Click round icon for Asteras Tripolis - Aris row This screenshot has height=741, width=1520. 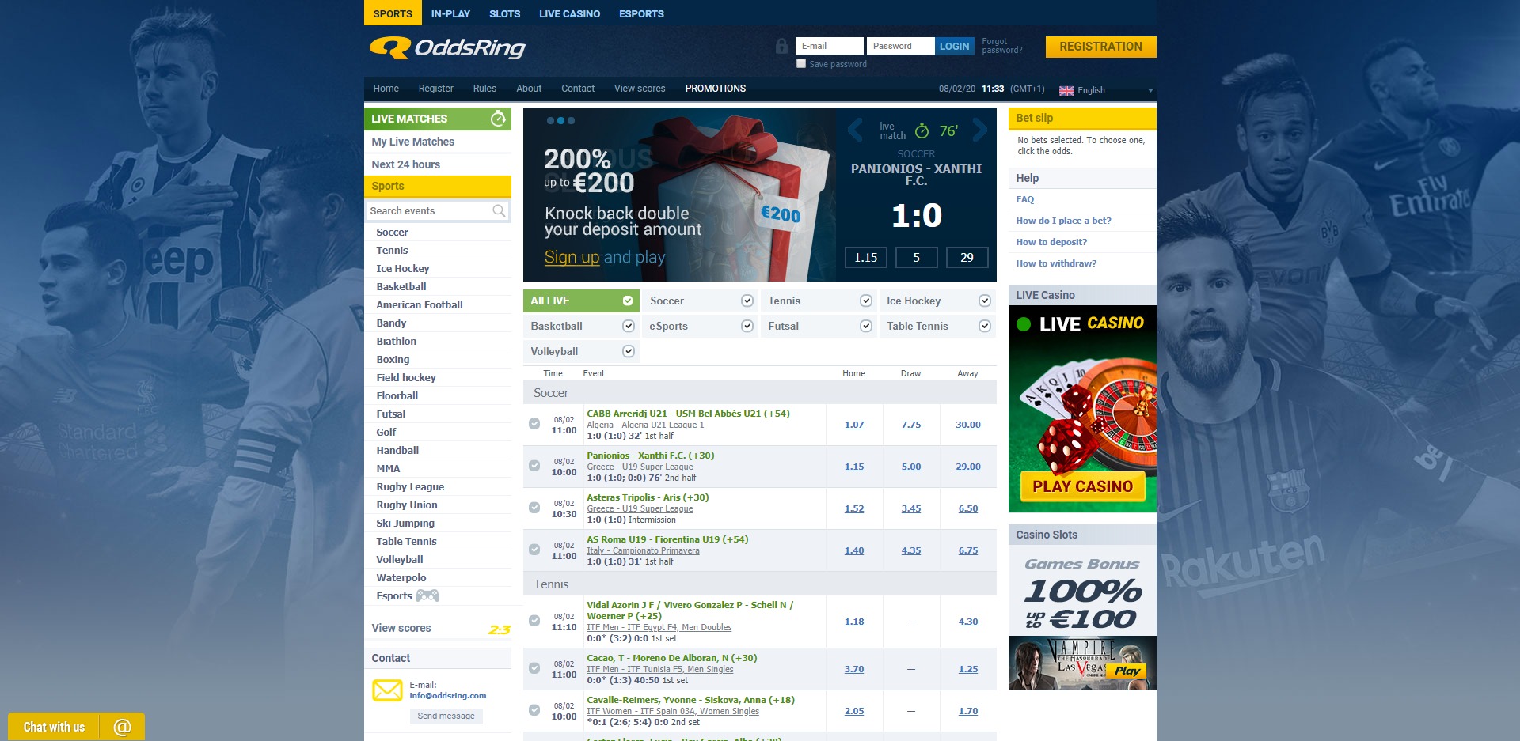point(534,508)
